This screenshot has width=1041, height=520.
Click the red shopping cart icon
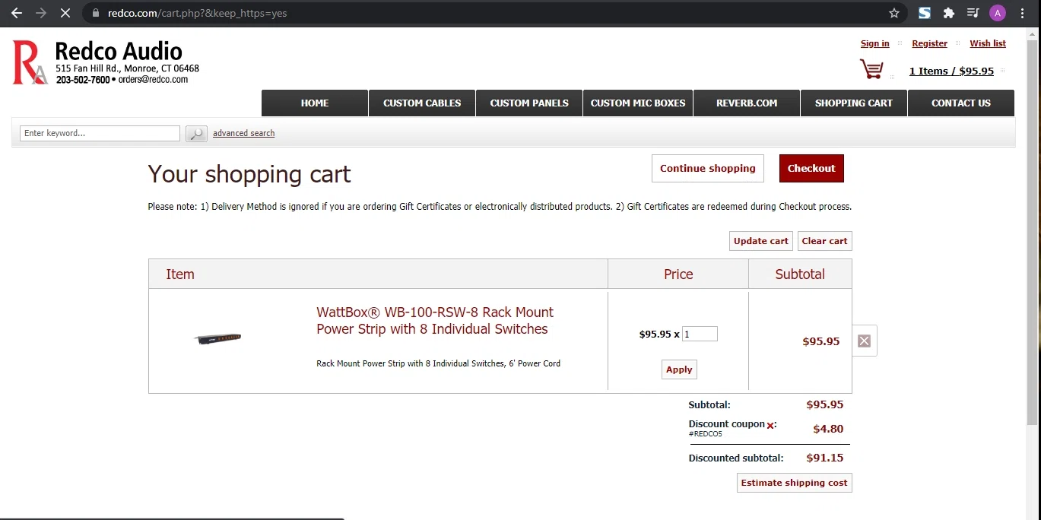coord(871,69)
